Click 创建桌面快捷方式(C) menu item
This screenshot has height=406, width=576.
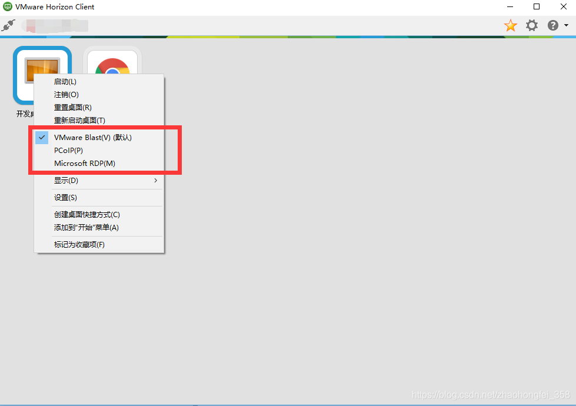tap(99, 215)
